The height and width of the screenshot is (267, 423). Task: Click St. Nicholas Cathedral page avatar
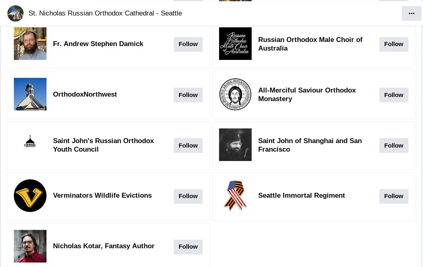[x=16, y=13]
